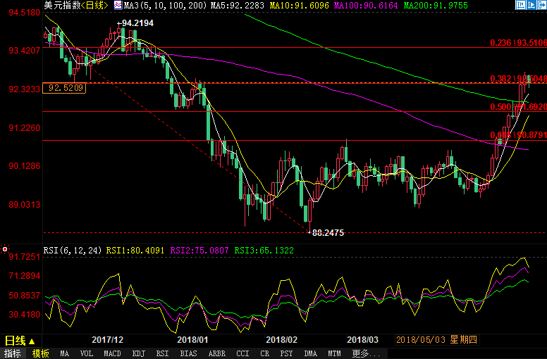The width and height of the screenshot is (547, 359).
Task: Click the MA3(5,10,100,200) parameters label
Action: [158, 6]
